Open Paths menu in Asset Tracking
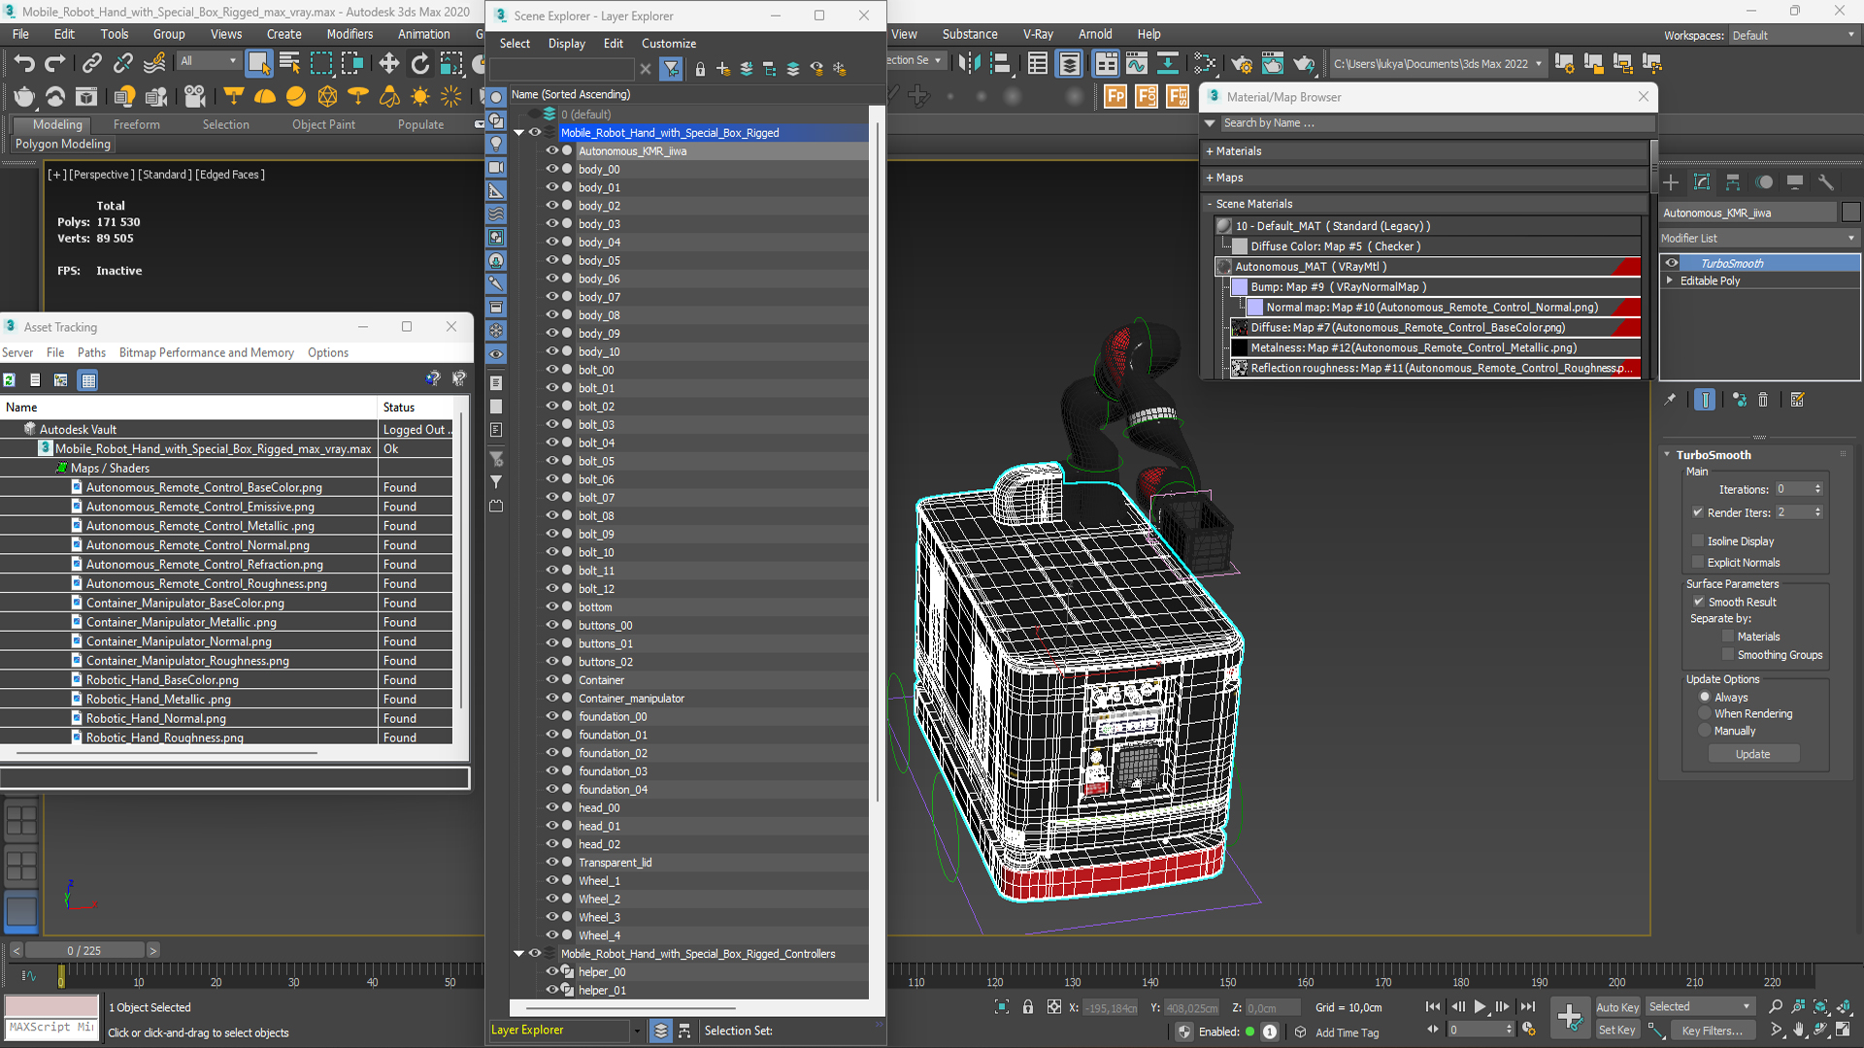Viewport: 1864px width, 1048px height. point(91,352)
